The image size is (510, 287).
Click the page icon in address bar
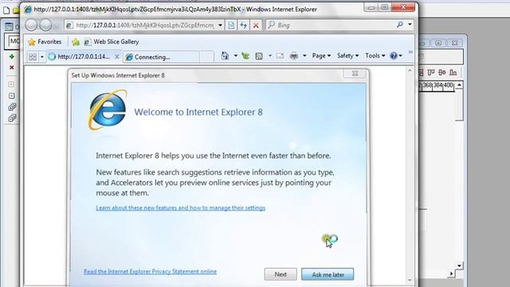coord(69,25)
